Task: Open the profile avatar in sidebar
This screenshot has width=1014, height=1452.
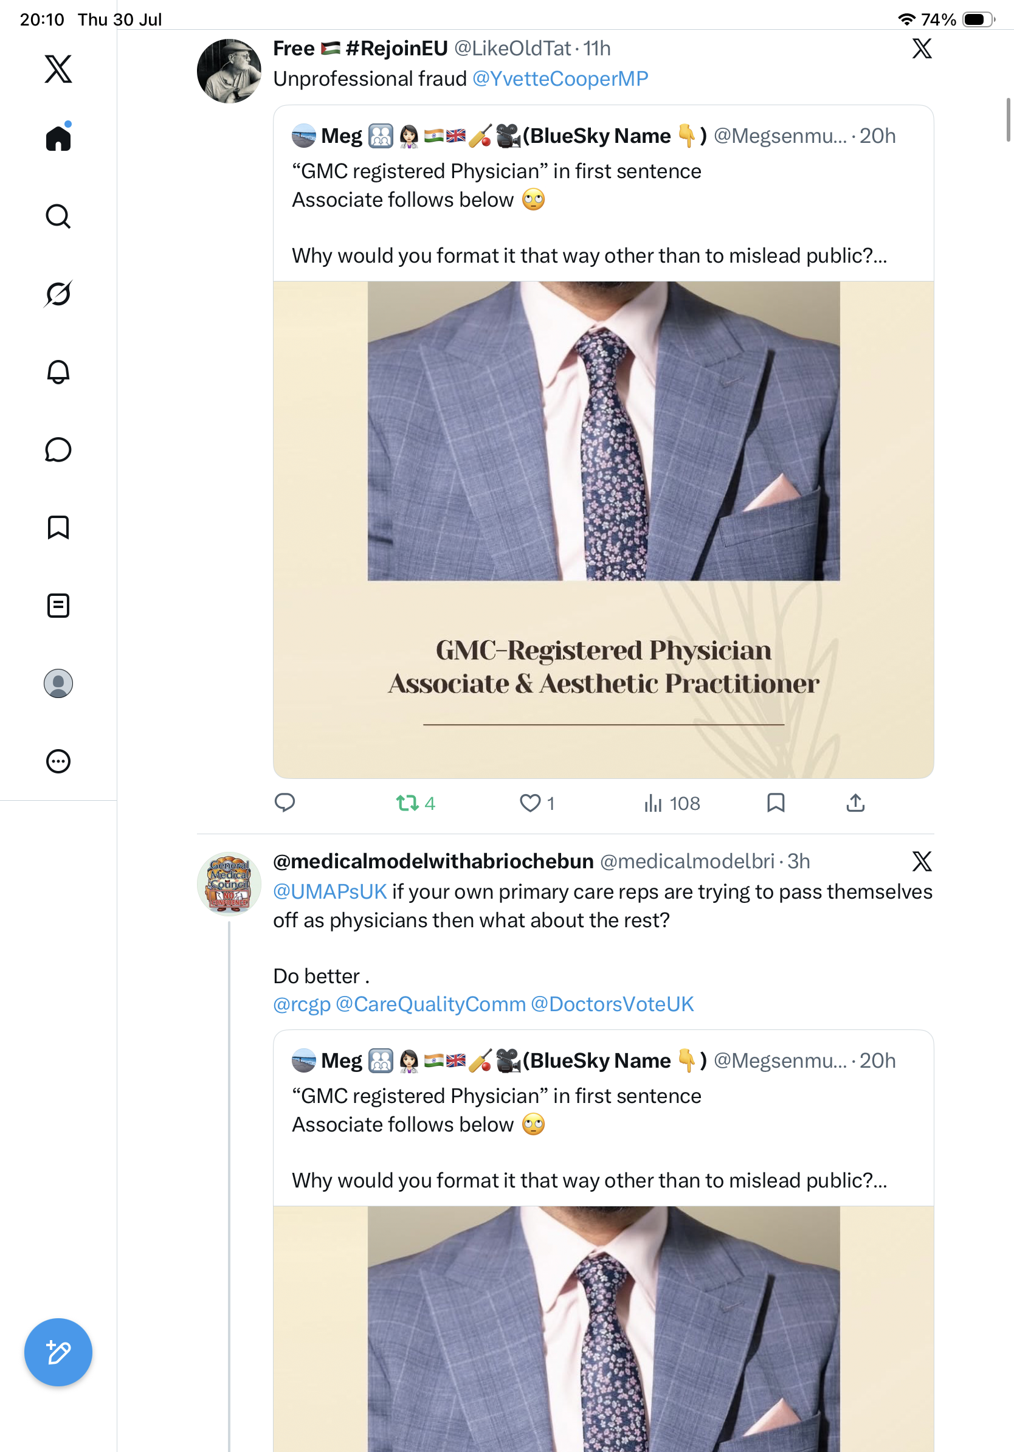Action: [58, 683]
